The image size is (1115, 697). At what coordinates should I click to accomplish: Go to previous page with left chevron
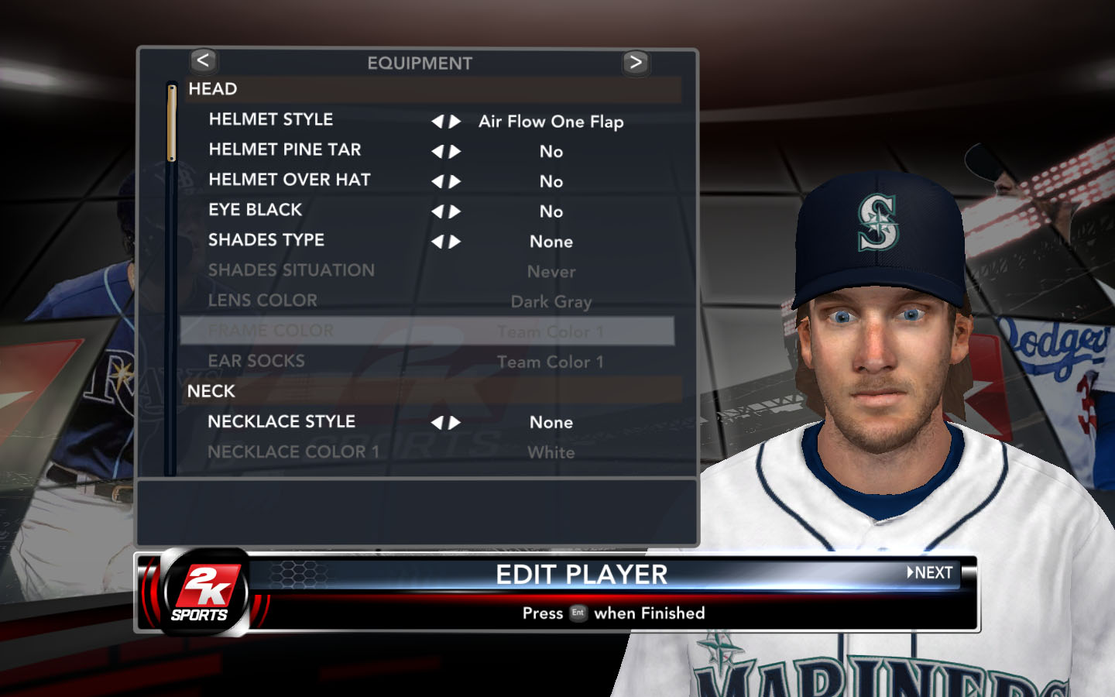(x=203, y=61)
